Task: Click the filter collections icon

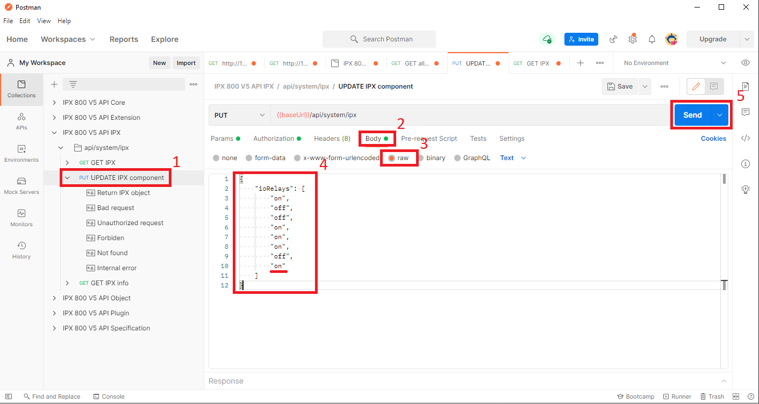Action: (73, 84)
